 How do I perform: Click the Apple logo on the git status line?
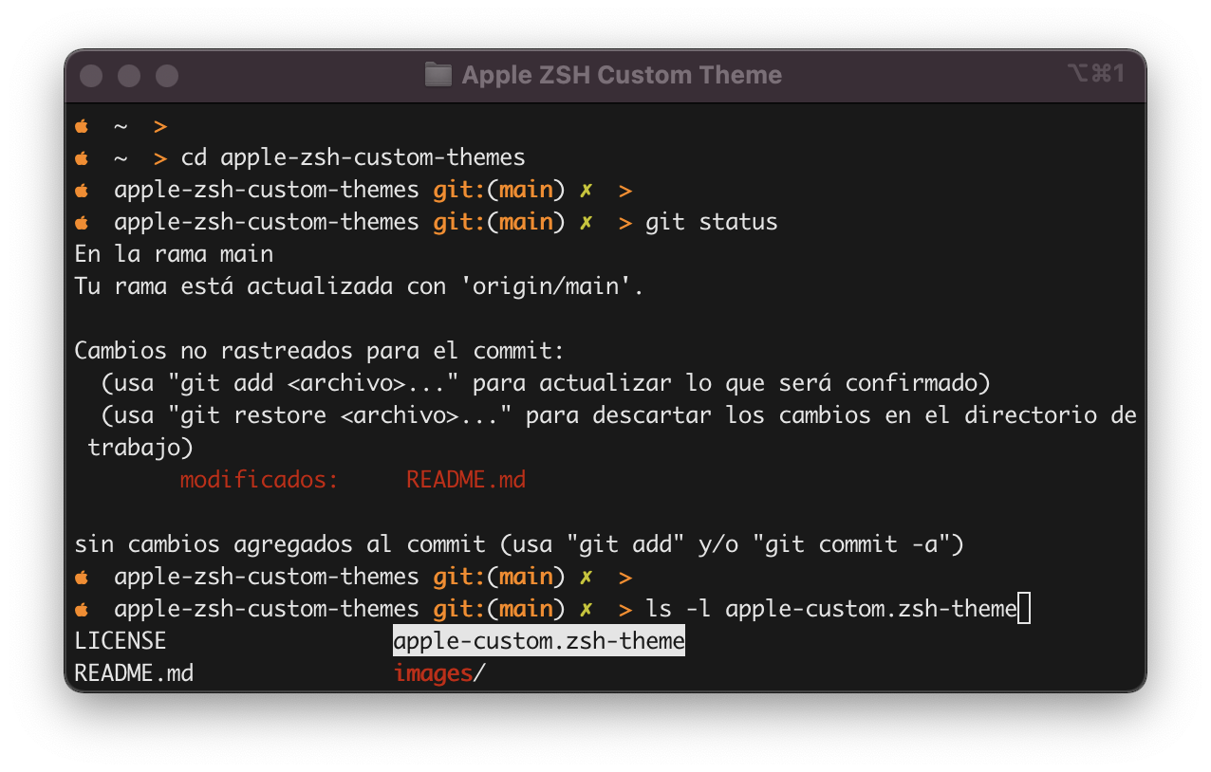point(82,222)
